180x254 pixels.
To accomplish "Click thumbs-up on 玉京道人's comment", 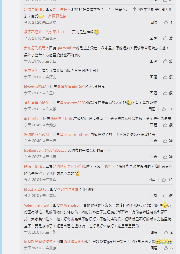I will click(165, 77).
